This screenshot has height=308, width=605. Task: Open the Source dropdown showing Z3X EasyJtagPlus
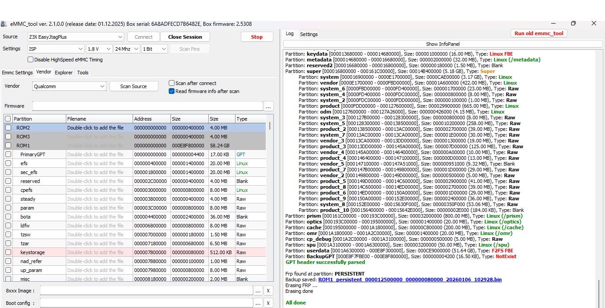click(x=76, y=37)
